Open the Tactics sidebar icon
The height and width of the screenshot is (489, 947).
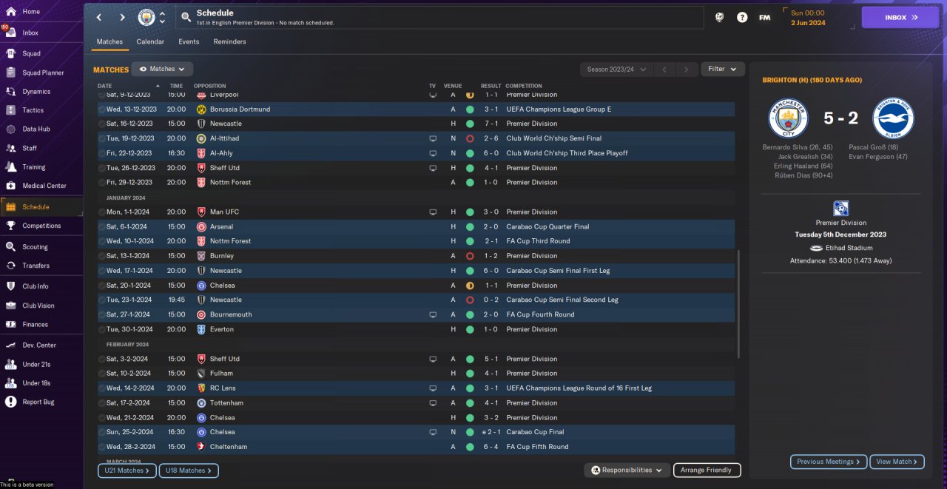click(10, 110)
